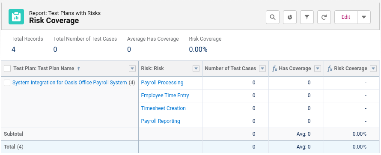
Task: Open Has Coverage column dropdown
Action: click(x=318, y=69)
